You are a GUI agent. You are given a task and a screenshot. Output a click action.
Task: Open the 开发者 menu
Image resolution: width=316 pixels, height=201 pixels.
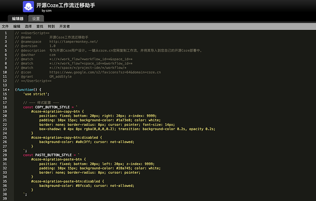pyautogui.click(x=65, y=26)
